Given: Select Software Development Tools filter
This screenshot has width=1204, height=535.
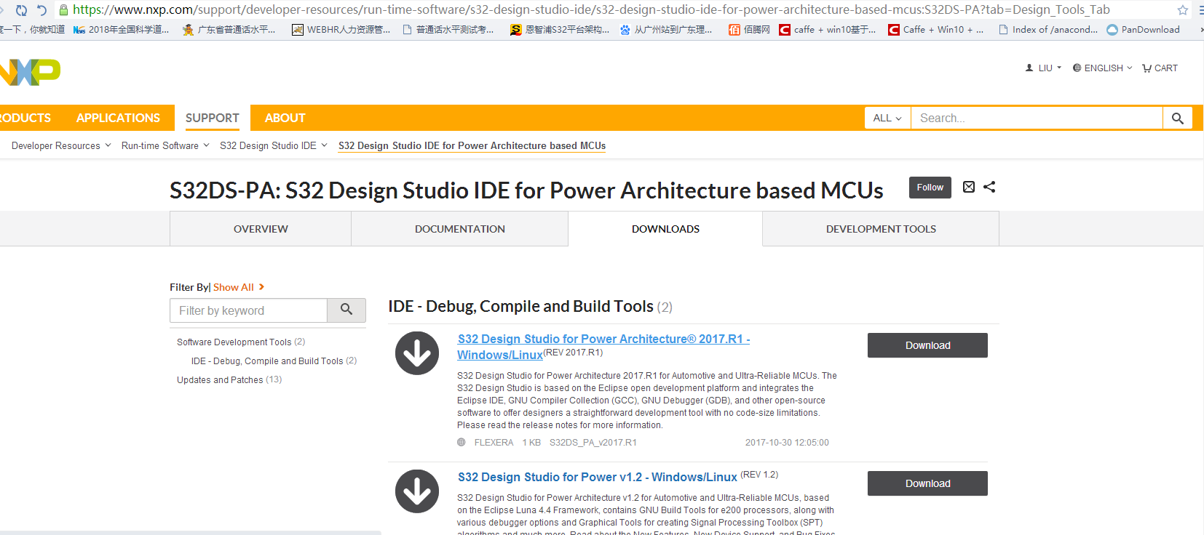Looking at the screenshot, I should pyautogui.click(x=241, y=342).
